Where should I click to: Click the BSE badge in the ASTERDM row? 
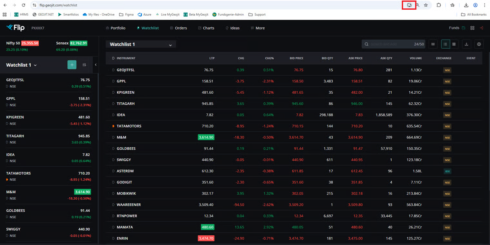click(447, 171)
